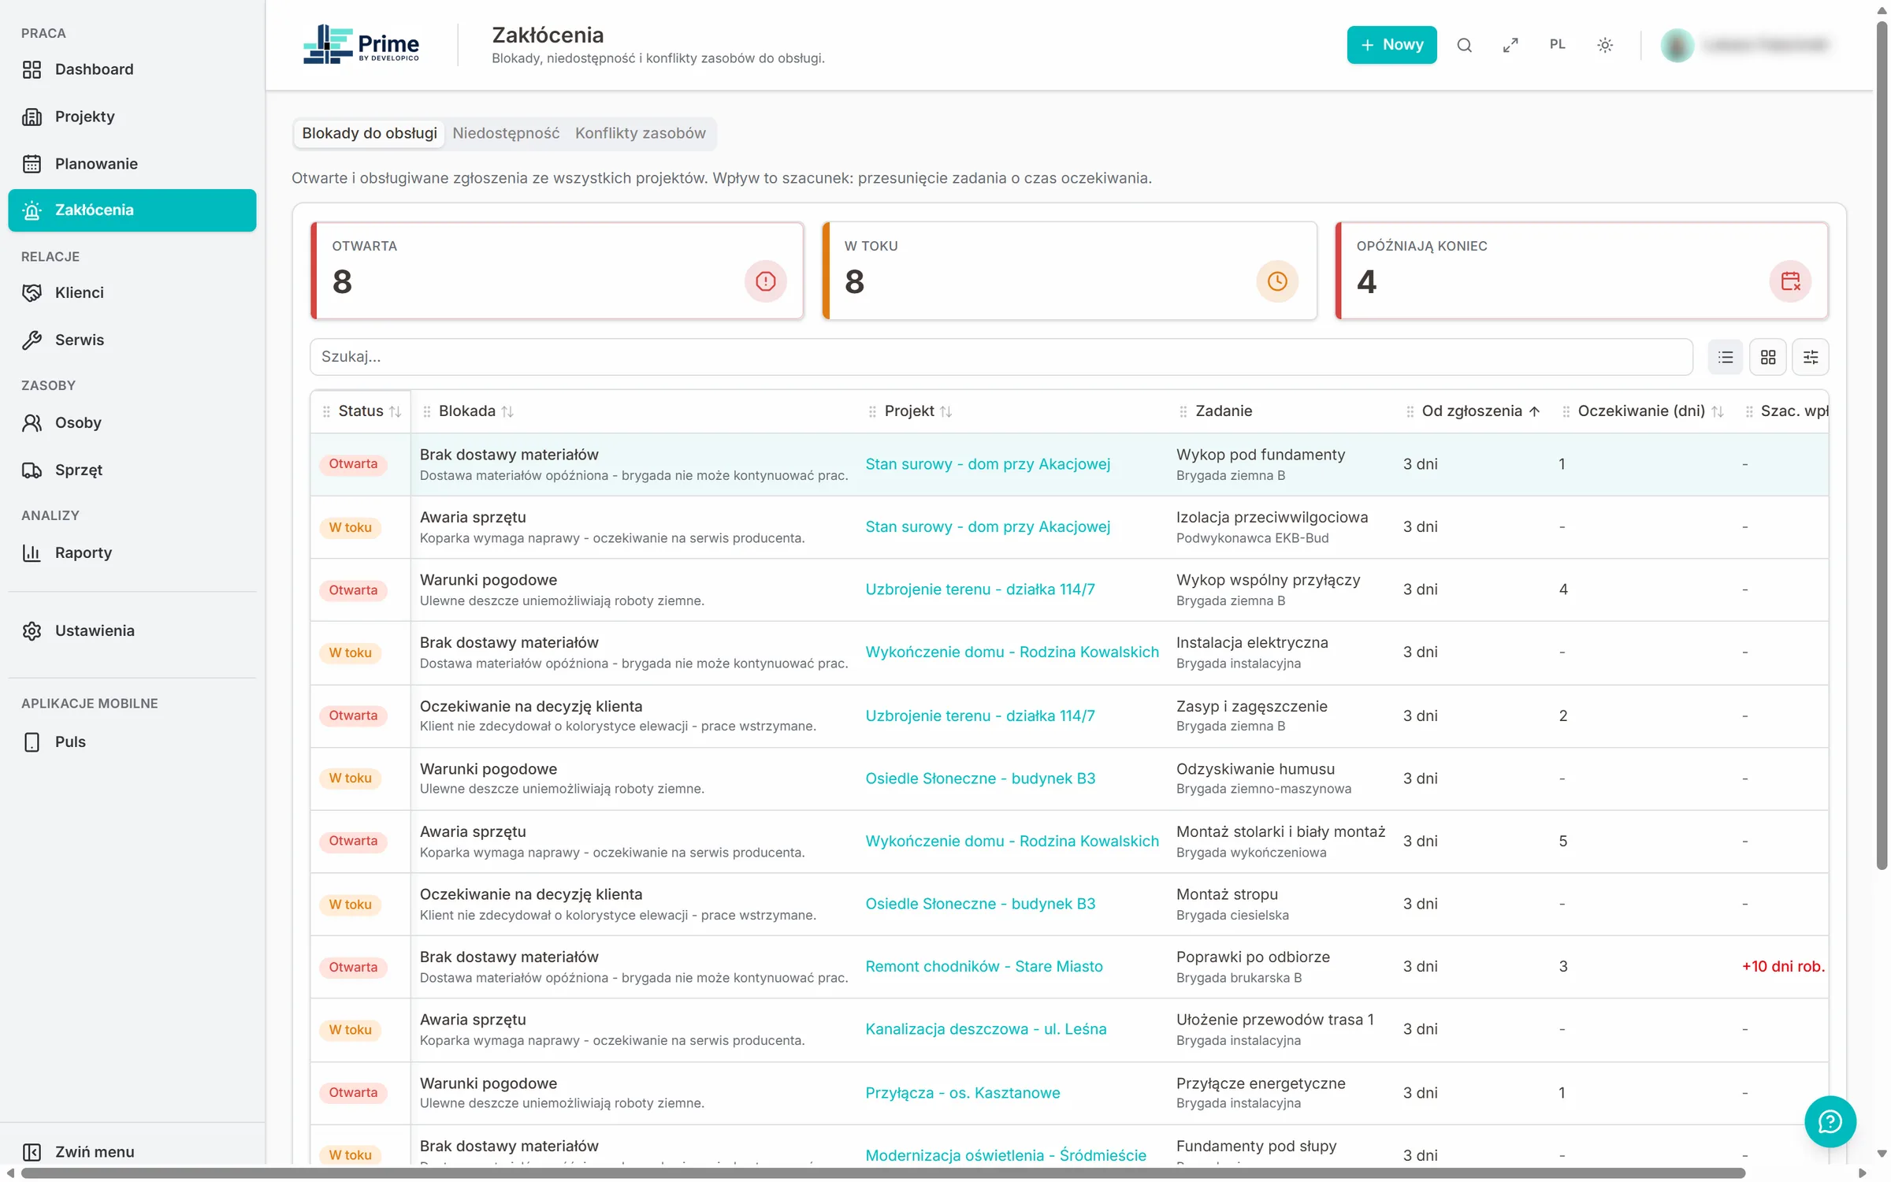Switch theme using the sun icon
The width and height of the screenshot is (1891, 1182).
(1605, 45)
